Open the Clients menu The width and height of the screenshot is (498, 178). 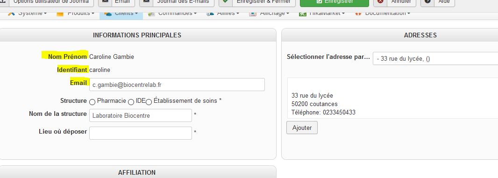[x=121, y=14]
